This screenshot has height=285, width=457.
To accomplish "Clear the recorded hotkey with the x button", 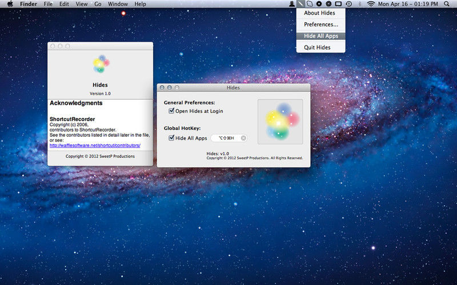I will [243, 138].
